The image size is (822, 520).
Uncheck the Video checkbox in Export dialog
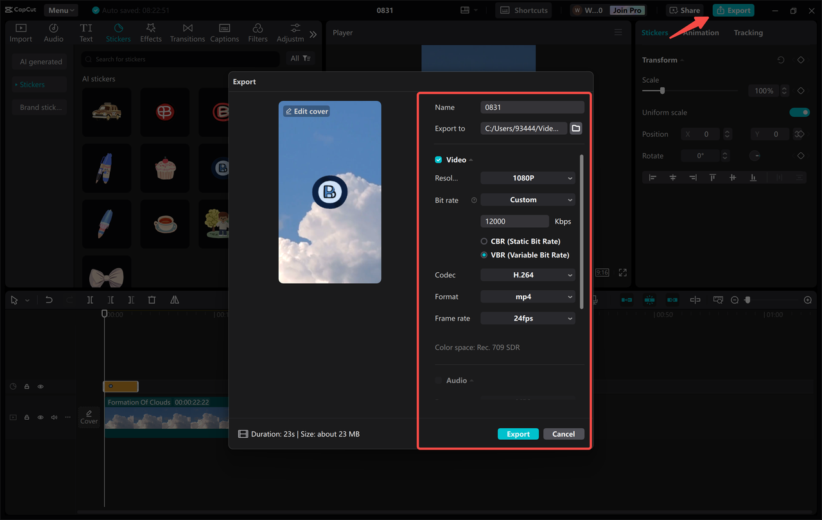[437, 159]
